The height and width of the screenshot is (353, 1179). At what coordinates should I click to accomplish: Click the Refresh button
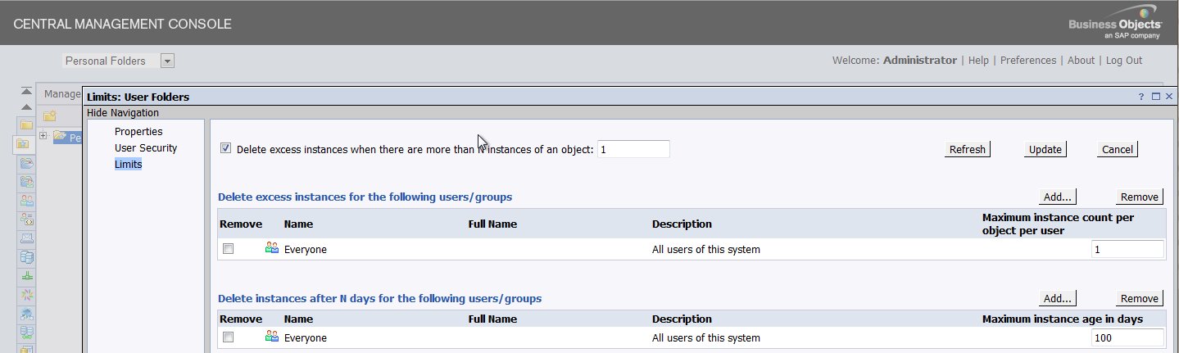(967, 149)
